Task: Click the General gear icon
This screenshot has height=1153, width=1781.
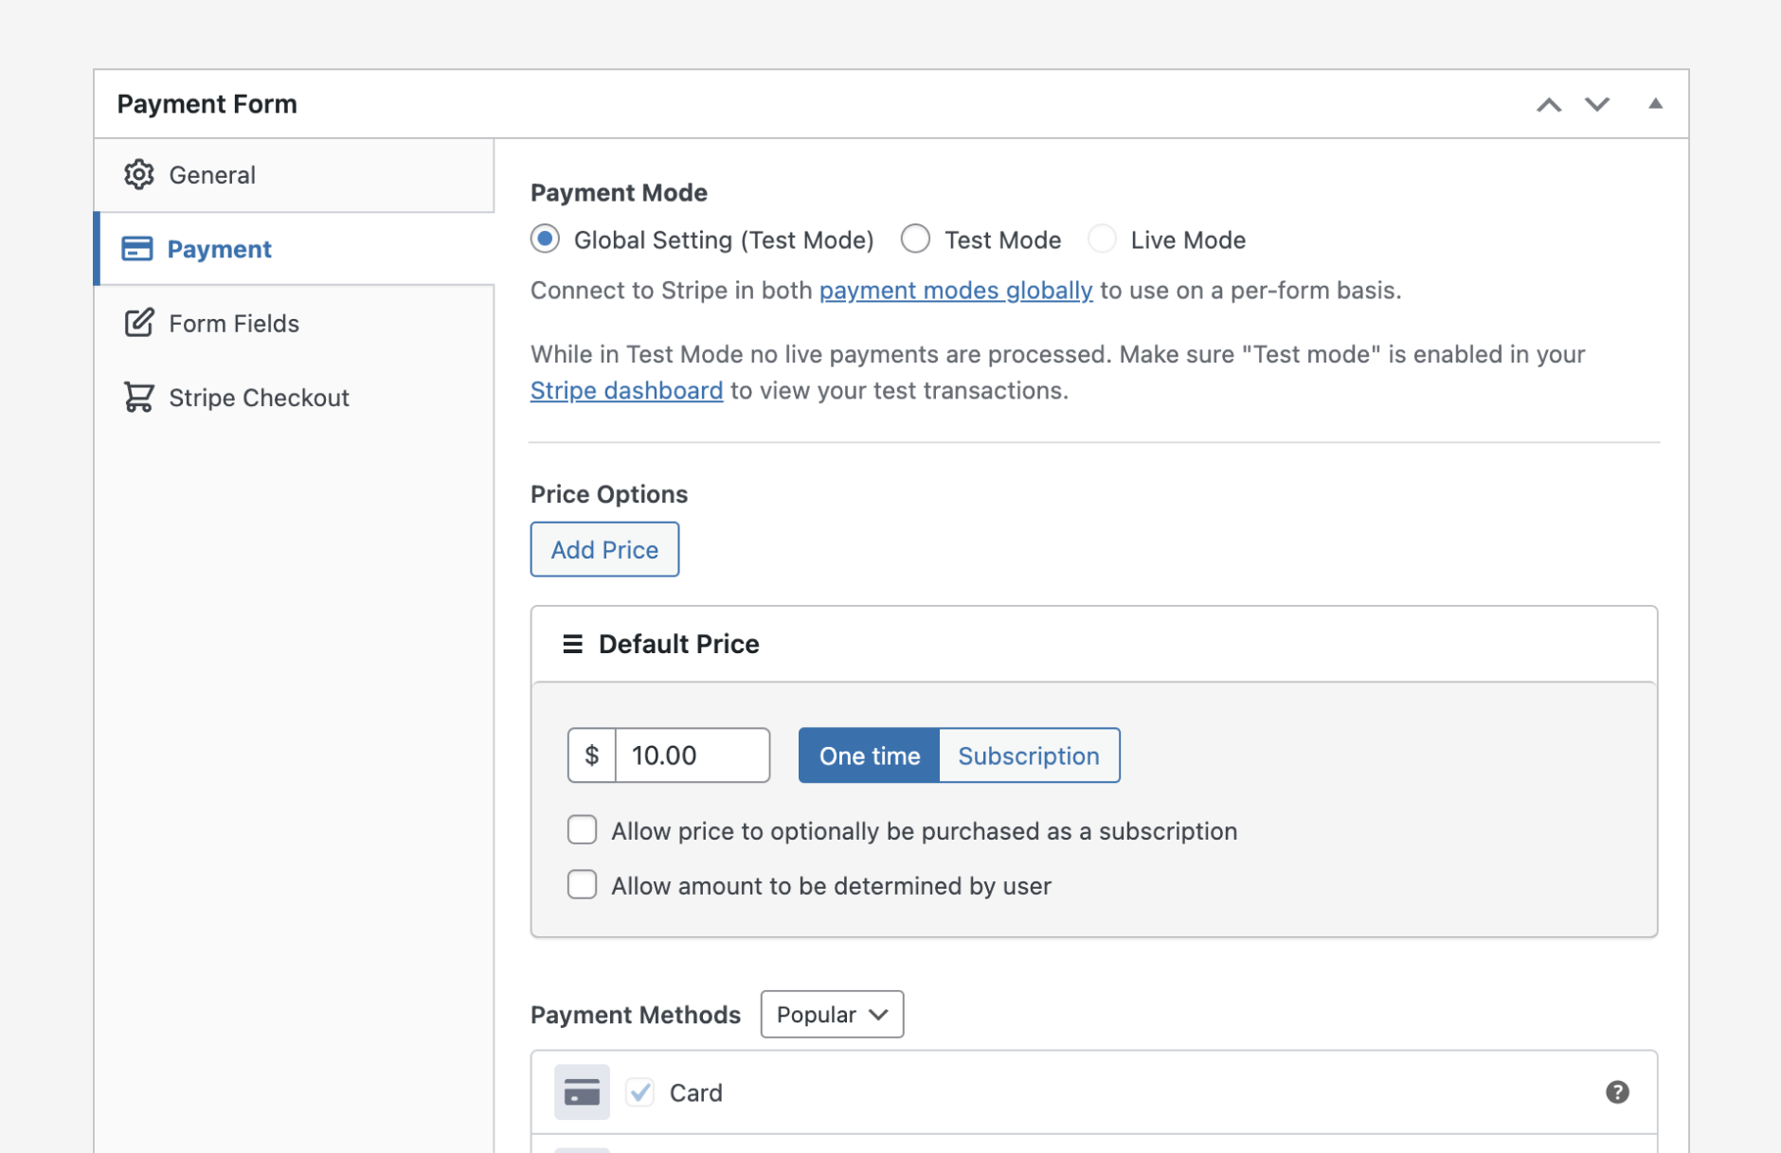Action: 139,175
